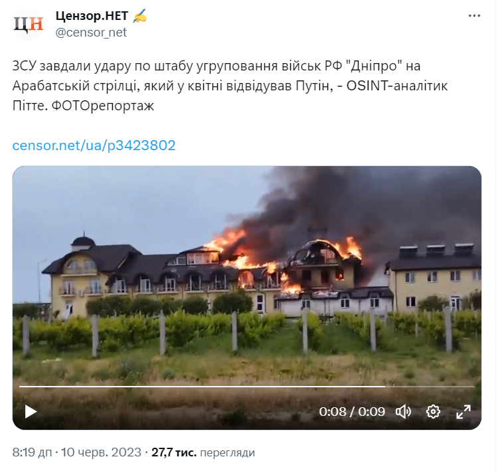Viewport: 500px width, 473px height.
Task: Click the writing hand emoji beside name
Action: click(x=139, y=16)
